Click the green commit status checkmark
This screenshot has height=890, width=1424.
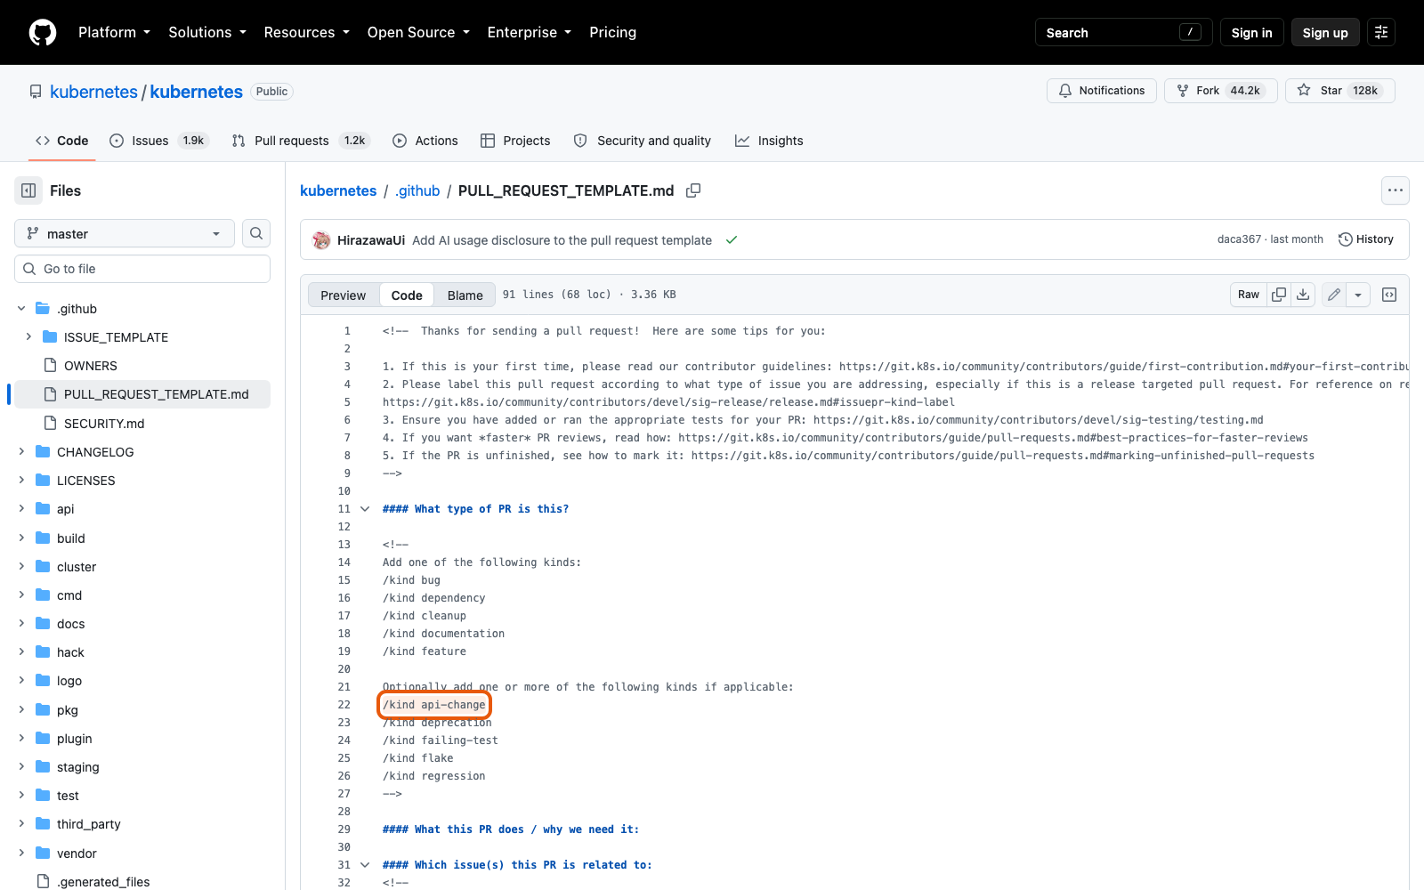[x=732, y=240]
